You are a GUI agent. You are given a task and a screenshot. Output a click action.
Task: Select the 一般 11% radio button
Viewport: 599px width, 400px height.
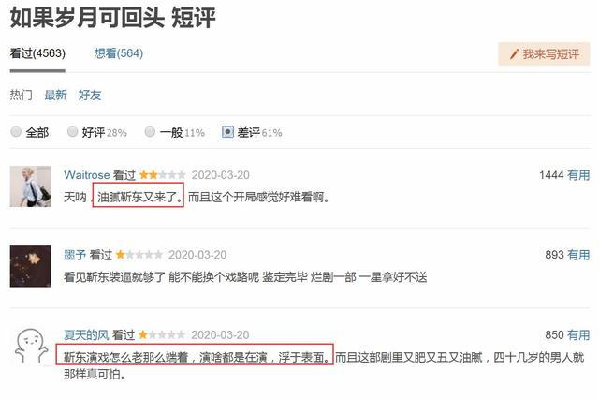[x=150, y=132]
